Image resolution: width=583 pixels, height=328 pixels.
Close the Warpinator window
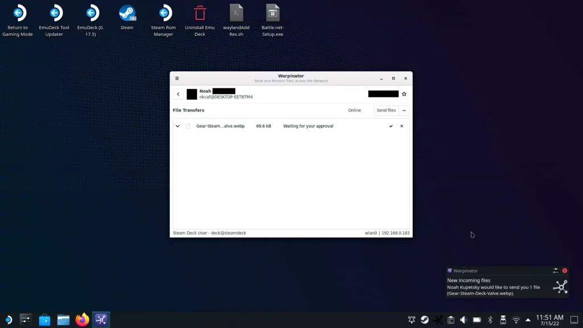(x=405, y=79)
